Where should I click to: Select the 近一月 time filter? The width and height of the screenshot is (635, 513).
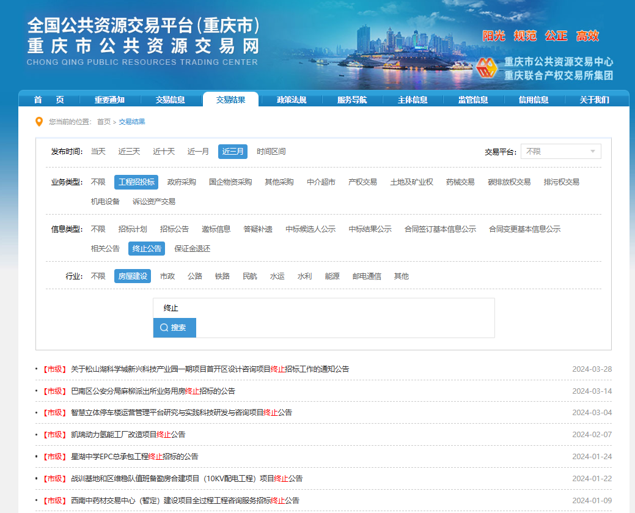(x=197, y=151)
